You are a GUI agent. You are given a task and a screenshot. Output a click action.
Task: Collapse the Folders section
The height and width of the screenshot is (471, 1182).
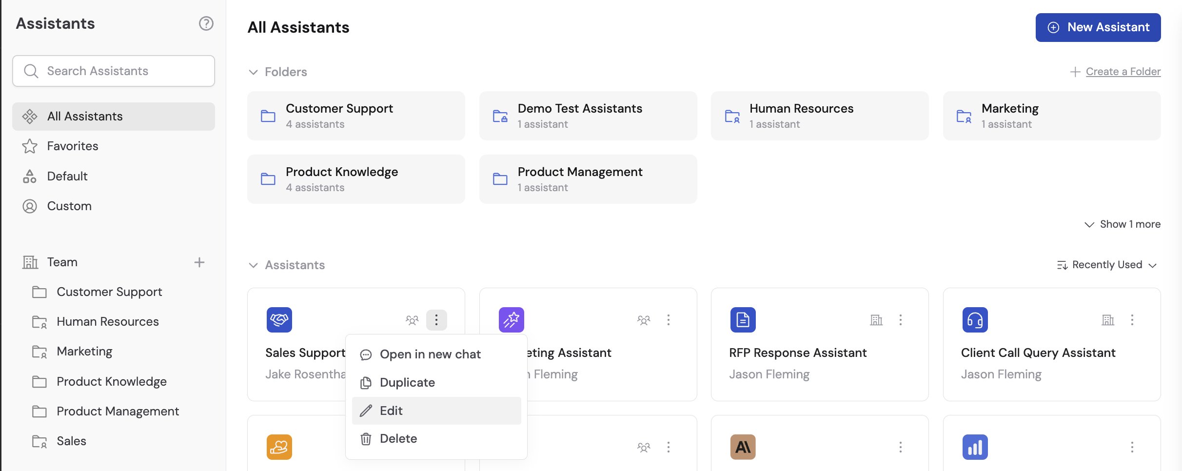253,72
